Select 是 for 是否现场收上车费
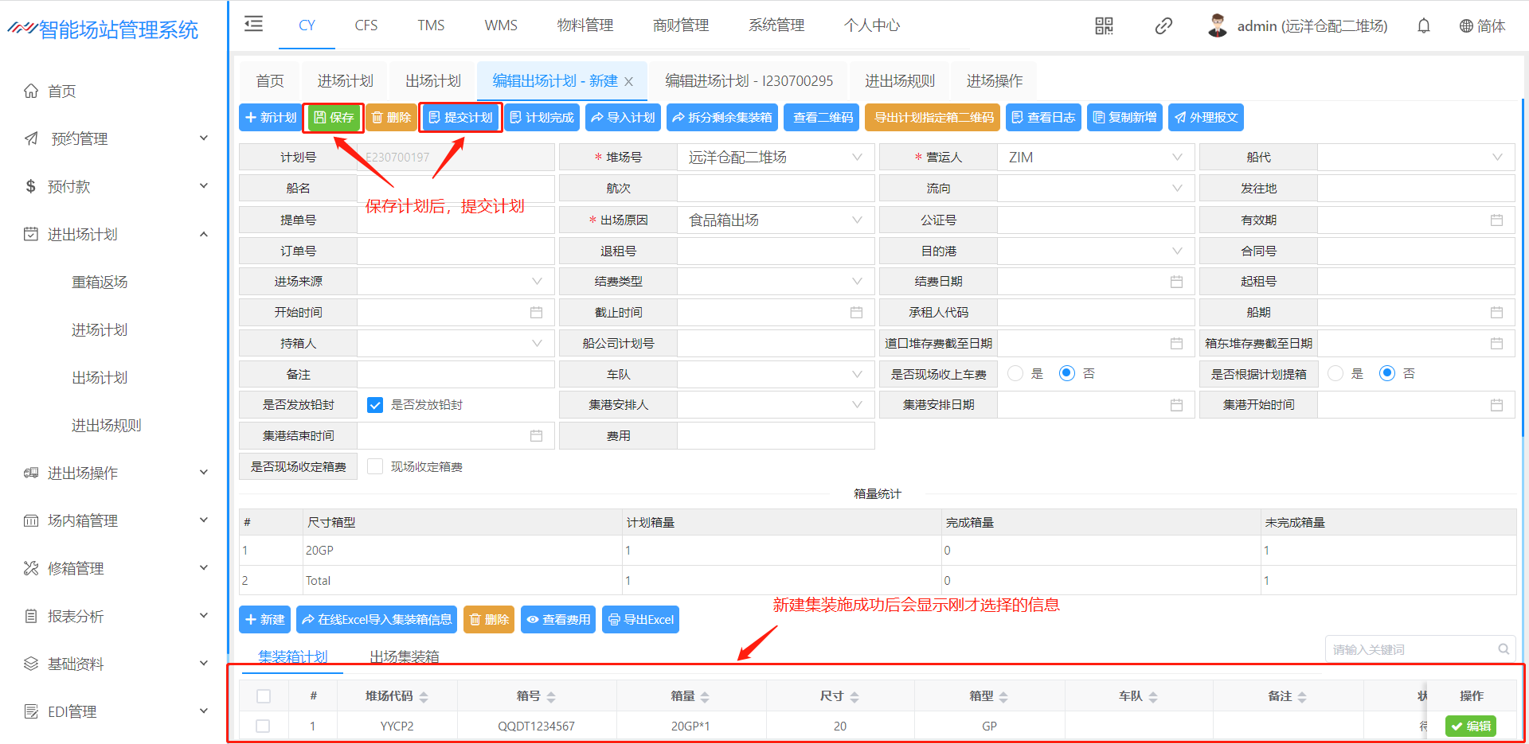1529x744 pixels. point(1015,374)
